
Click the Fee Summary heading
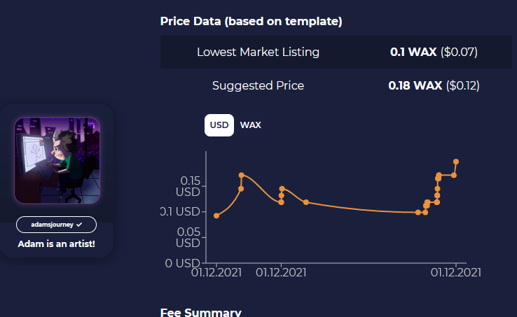[x=201, y=311]
